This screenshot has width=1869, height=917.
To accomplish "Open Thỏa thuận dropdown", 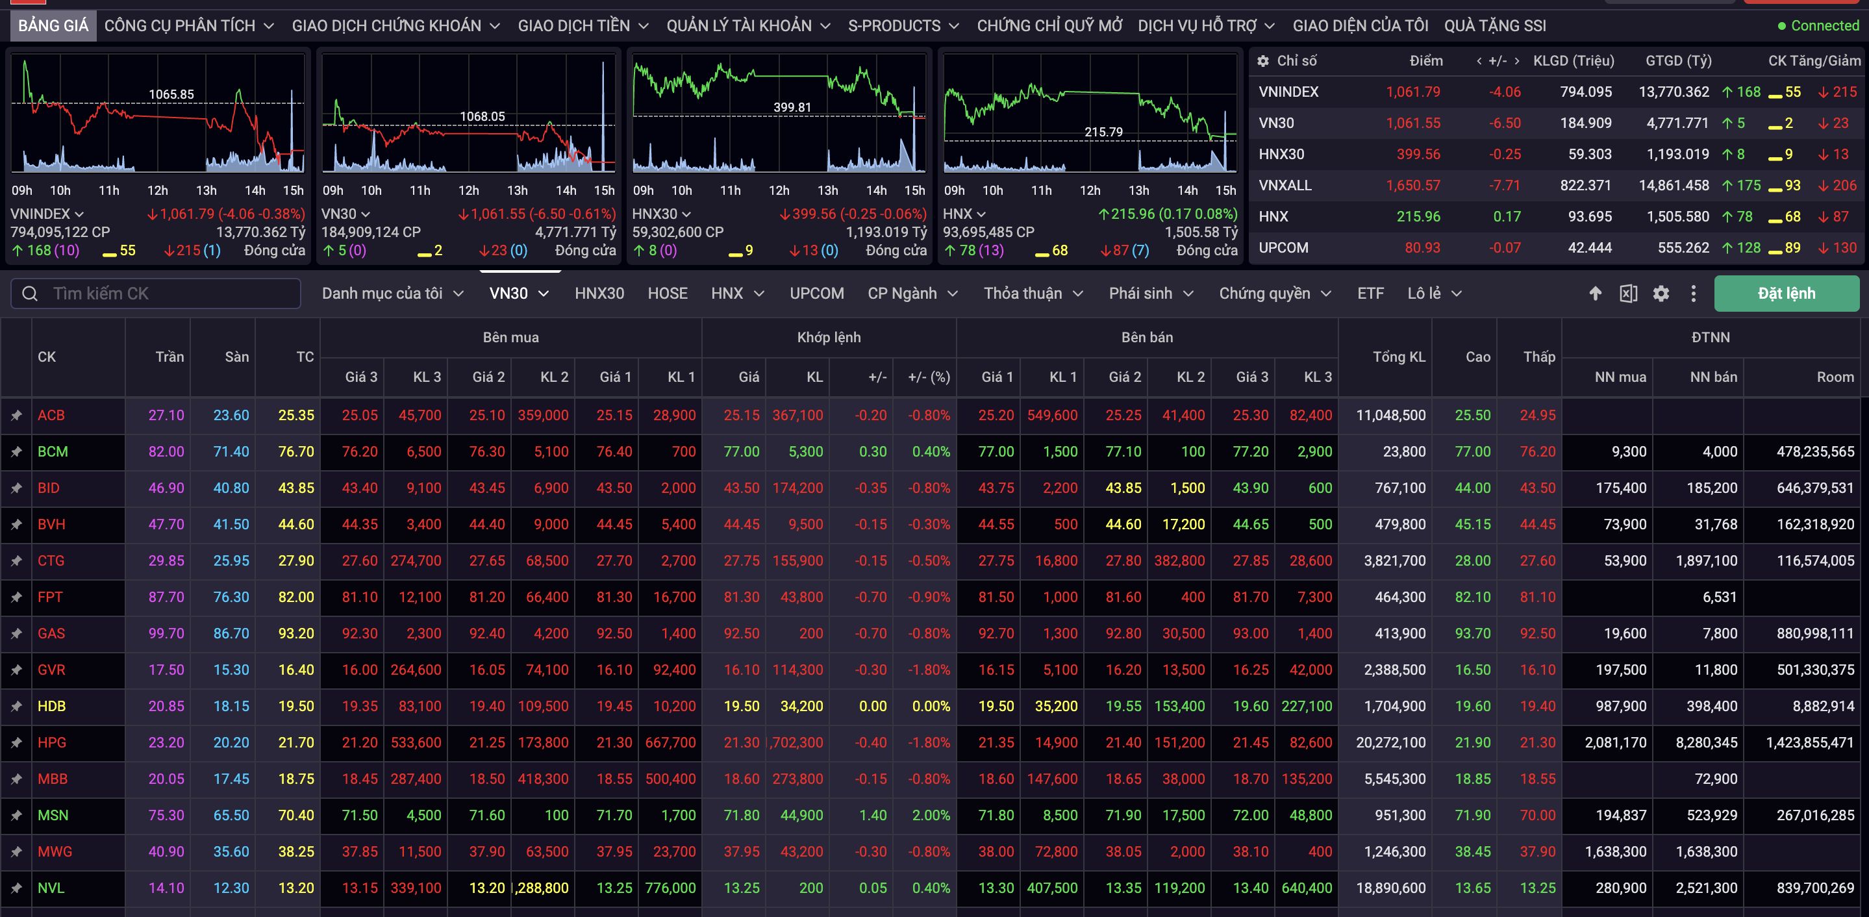I will (x=1033, y=293).
